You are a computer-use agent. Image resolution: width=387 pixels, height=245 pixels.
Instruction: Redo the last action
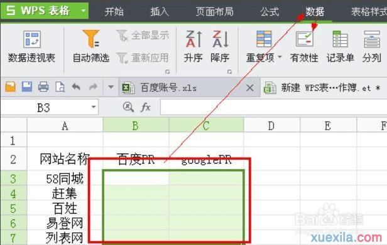pos(93,87)
